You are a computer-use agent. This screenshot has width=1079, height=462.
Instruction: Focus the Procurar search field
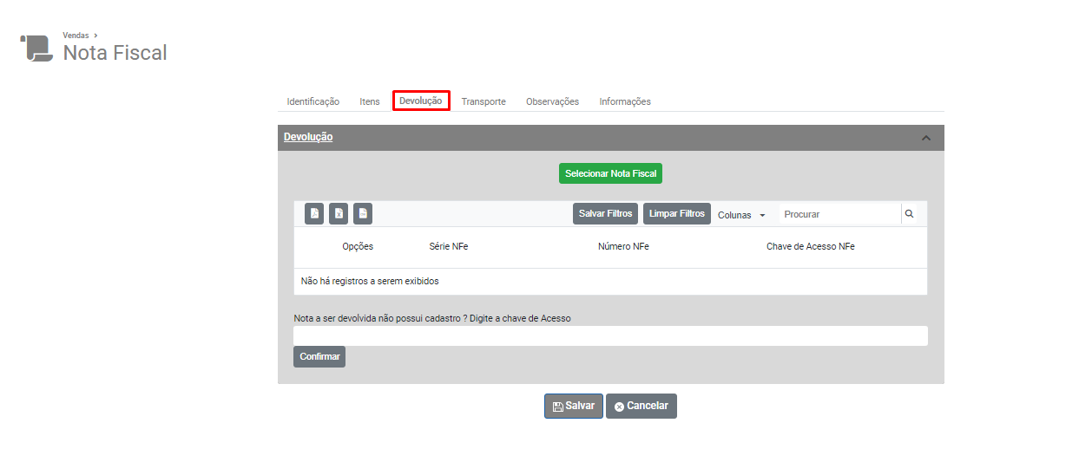(x=839, y=214)
